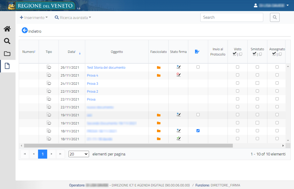Open the document icon in sidebar
The width and height of the screenshot is (294, 189).
pyautogui.click(x=7, y=66)
